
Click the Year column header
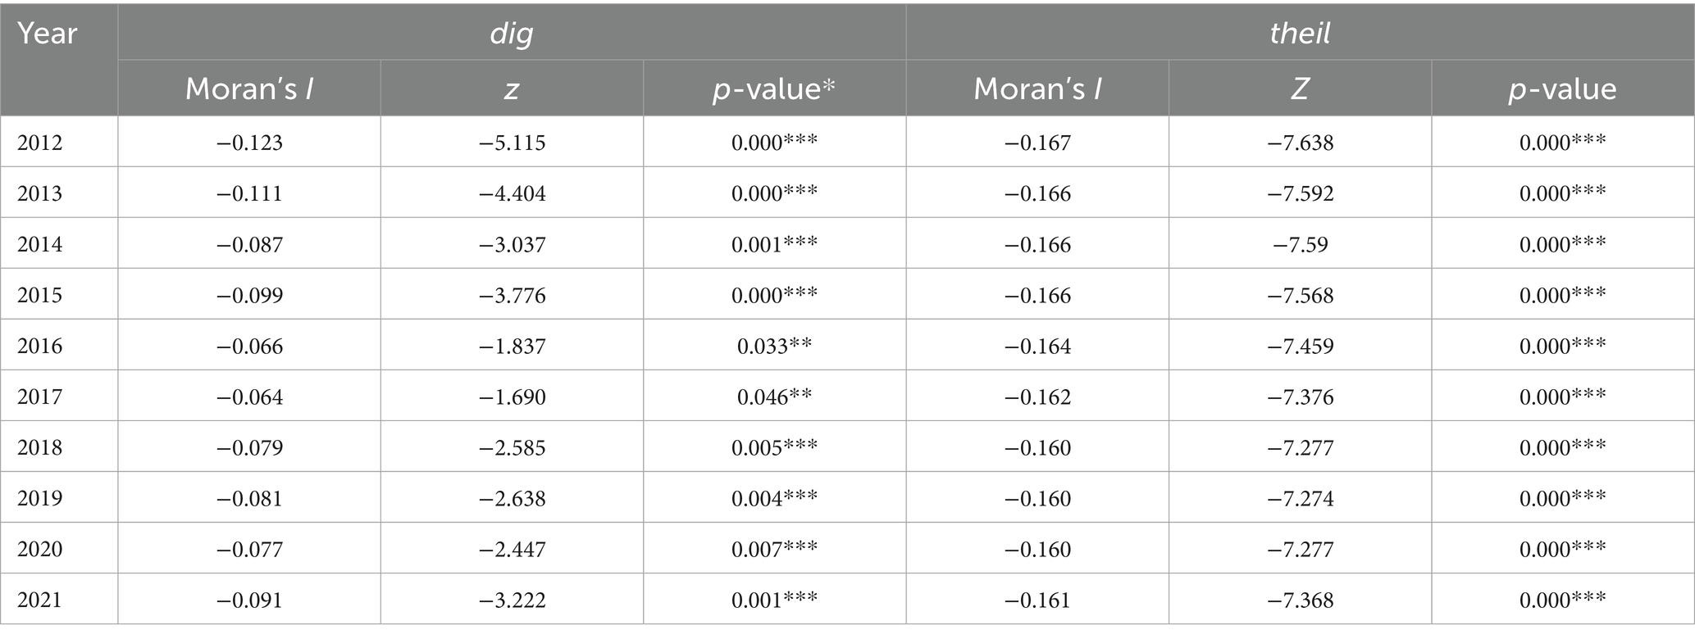(x=48, y=34)
